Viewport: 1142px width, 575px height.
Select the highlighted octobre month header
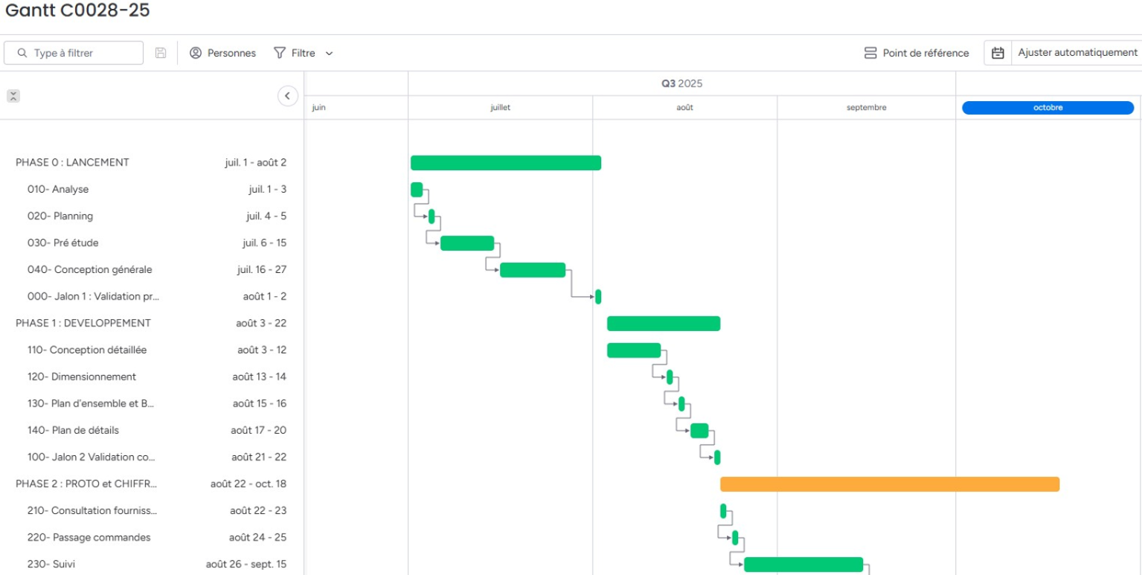pyautogui.click(x=1048, y=107)
